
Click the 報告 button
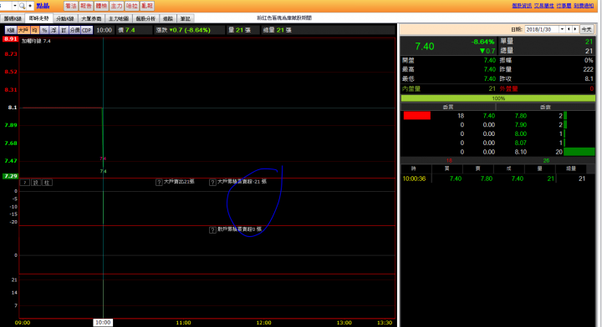tap(86, 6)
